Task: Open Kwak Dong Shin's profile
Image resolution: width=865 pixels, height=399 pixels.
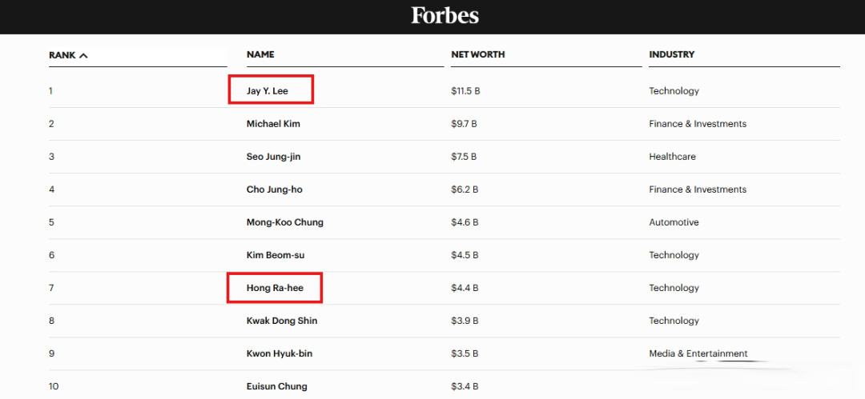Action: pyautogui.click(x=282, y=321)
